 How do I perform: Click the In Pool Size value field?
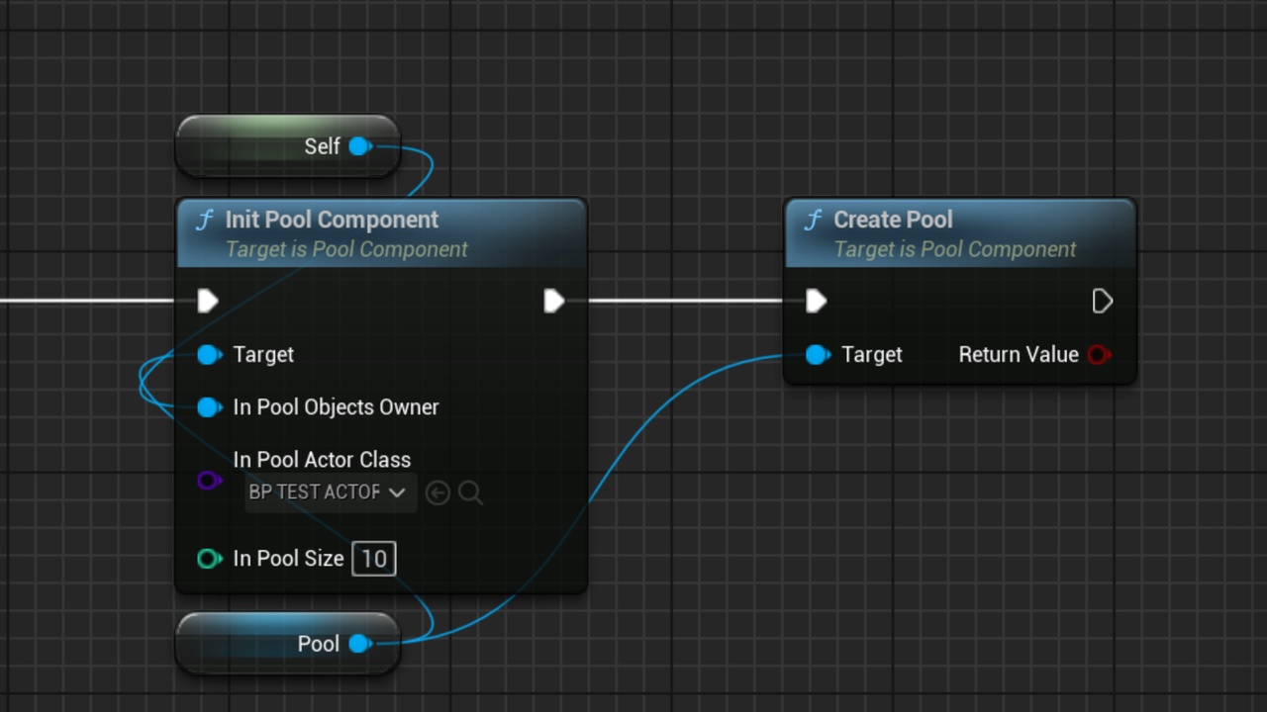(374, 559)
